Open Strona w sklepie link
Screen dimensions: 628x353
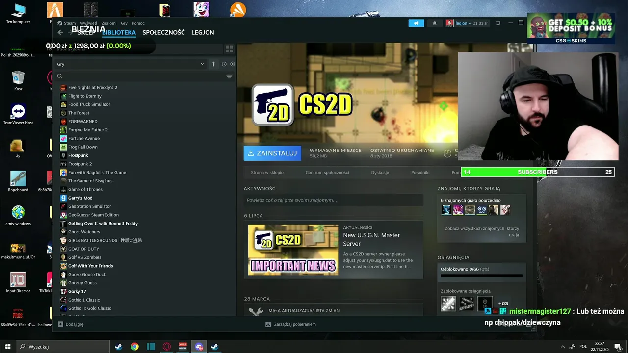[267, 173]
